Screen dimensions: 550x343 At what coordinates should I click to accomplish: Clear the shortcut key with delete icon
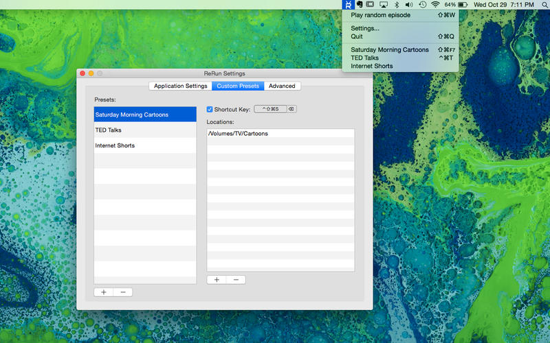click(291, 109)
